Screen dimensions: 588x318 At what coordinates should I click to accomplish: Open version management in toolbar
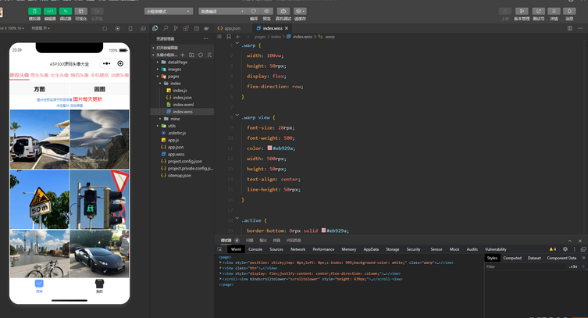522,12
